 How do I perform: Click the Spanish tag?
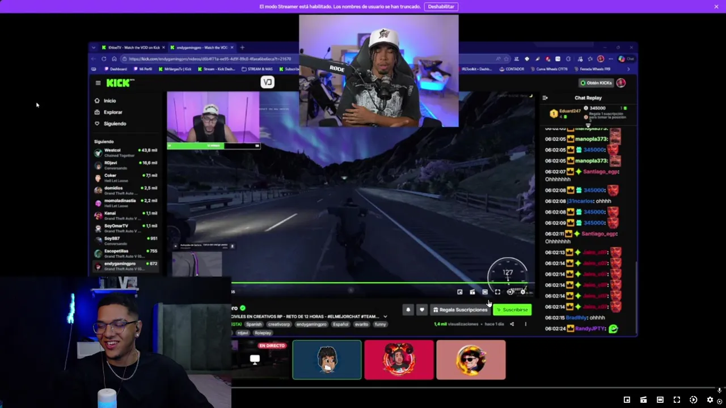coord(254,324)
